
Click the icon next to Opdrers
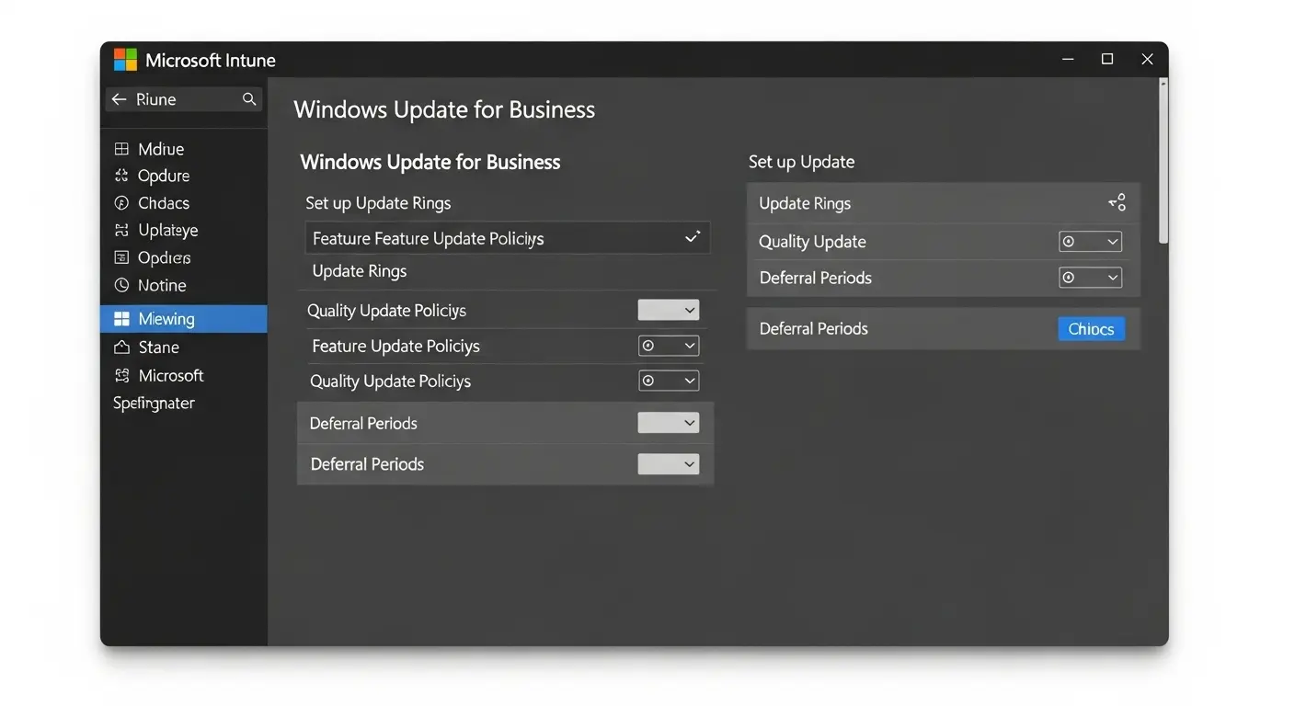click(121, 257)
